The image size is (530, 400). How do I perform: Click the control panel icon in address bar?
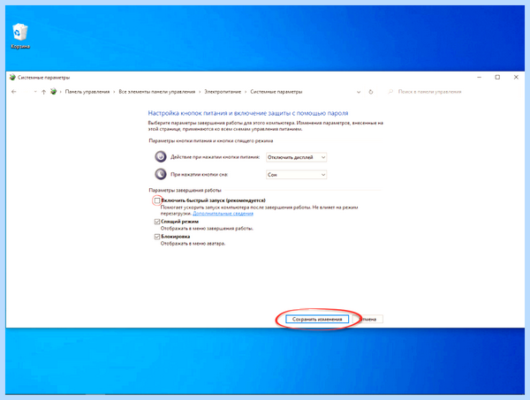tap(53, 92)
